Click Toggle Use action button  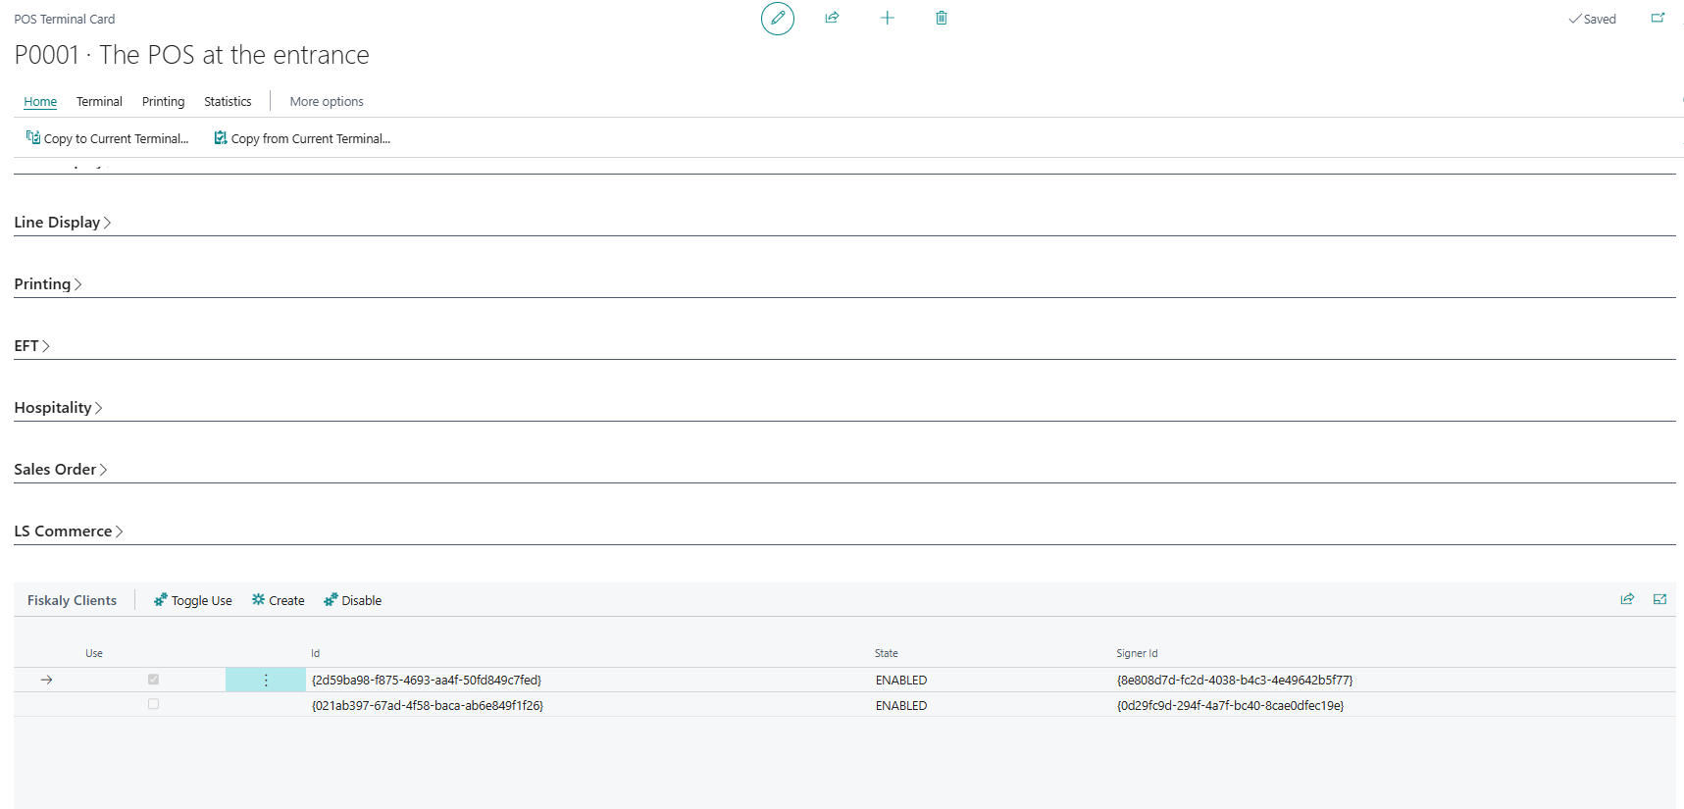click(193, 600)
